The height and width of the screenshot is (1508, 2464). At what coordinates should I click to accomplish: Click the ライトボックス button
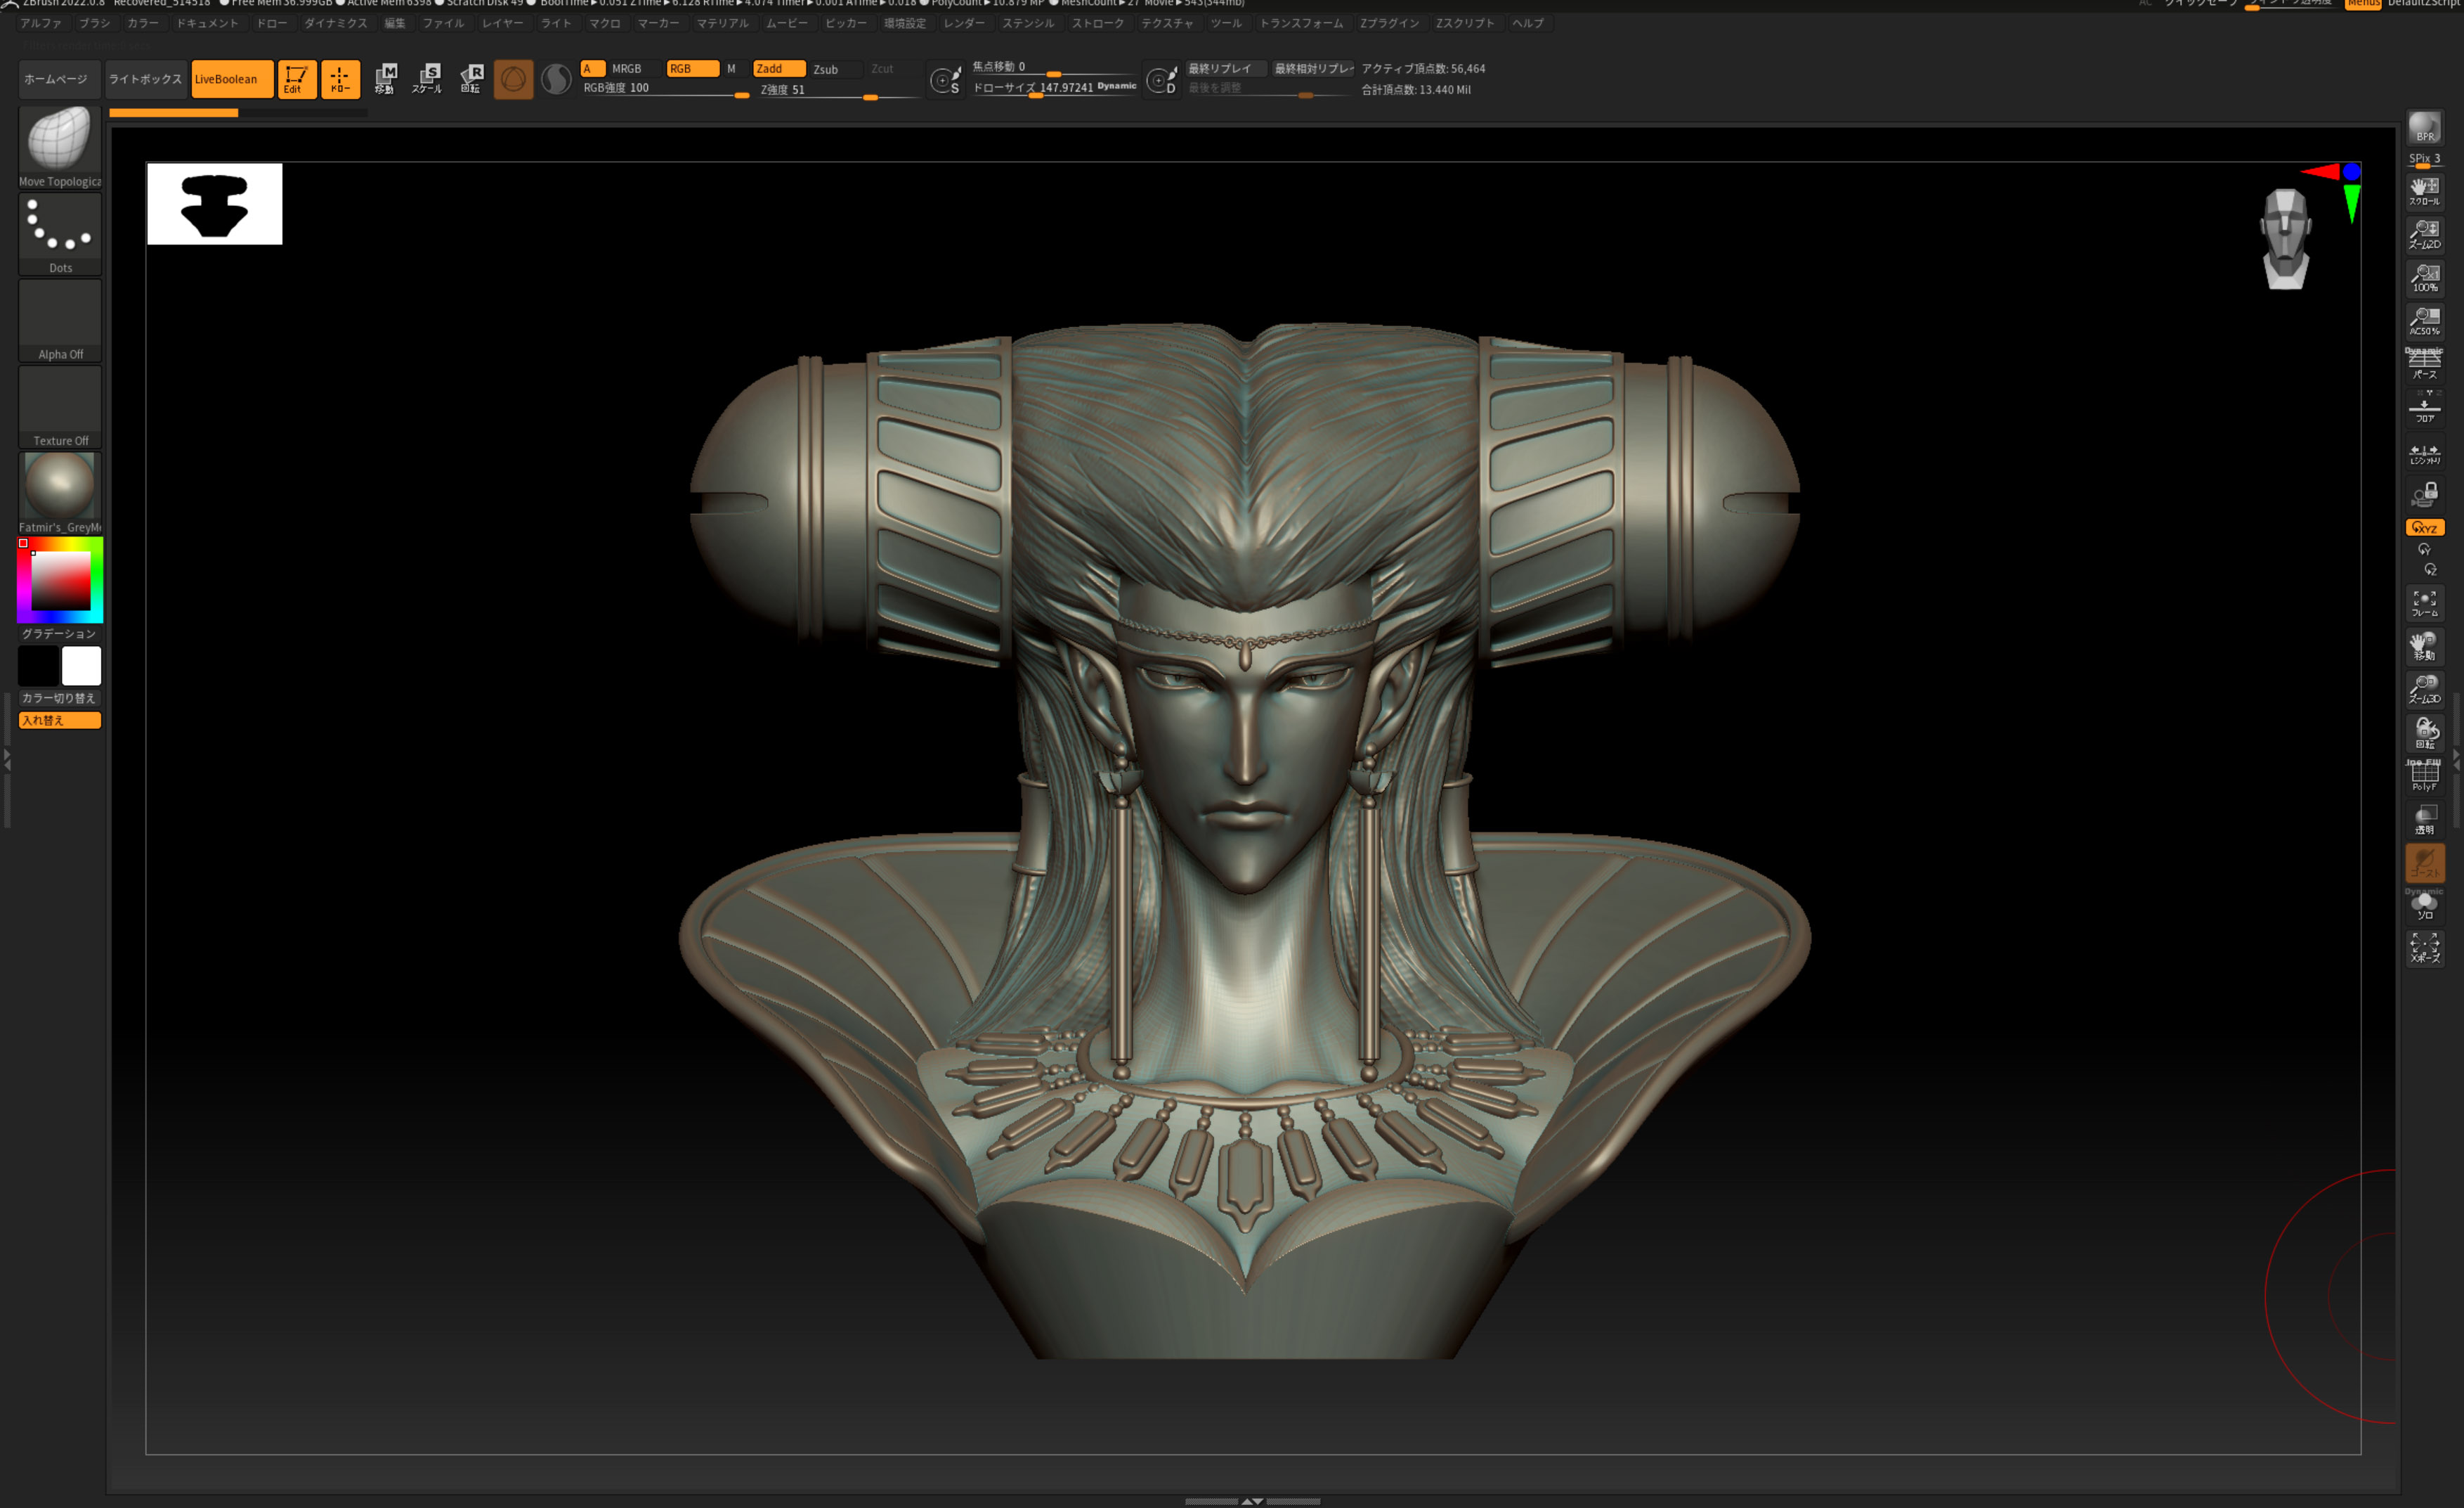(x=145, y=79)
